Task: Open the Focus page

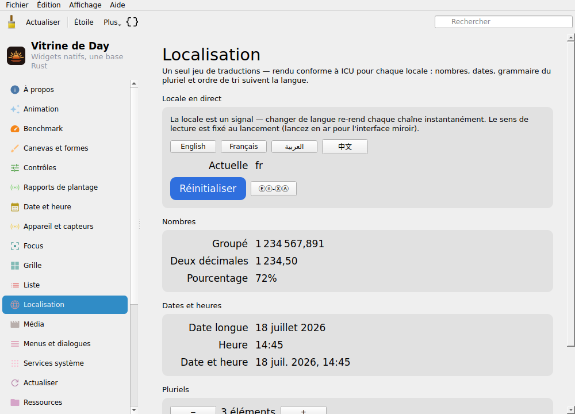Action: 65,246
